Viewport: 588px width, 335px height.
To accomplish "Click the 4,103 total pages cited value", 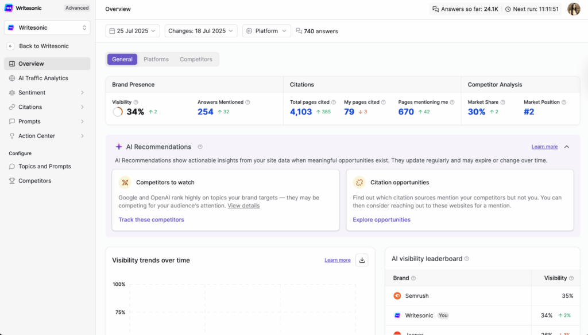I will click(x=301, y=112).
